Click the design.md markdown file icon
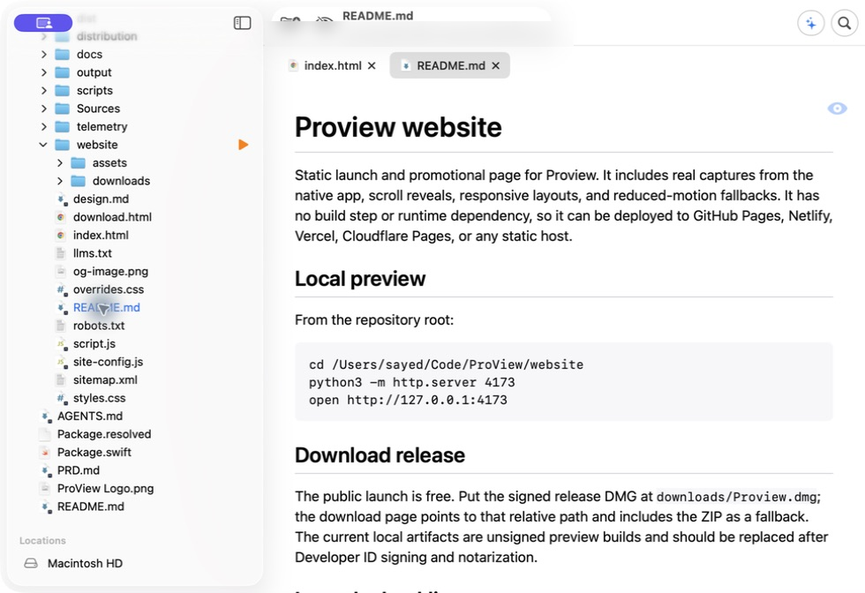This screenshot has height=593, width=865. point(62,199)
